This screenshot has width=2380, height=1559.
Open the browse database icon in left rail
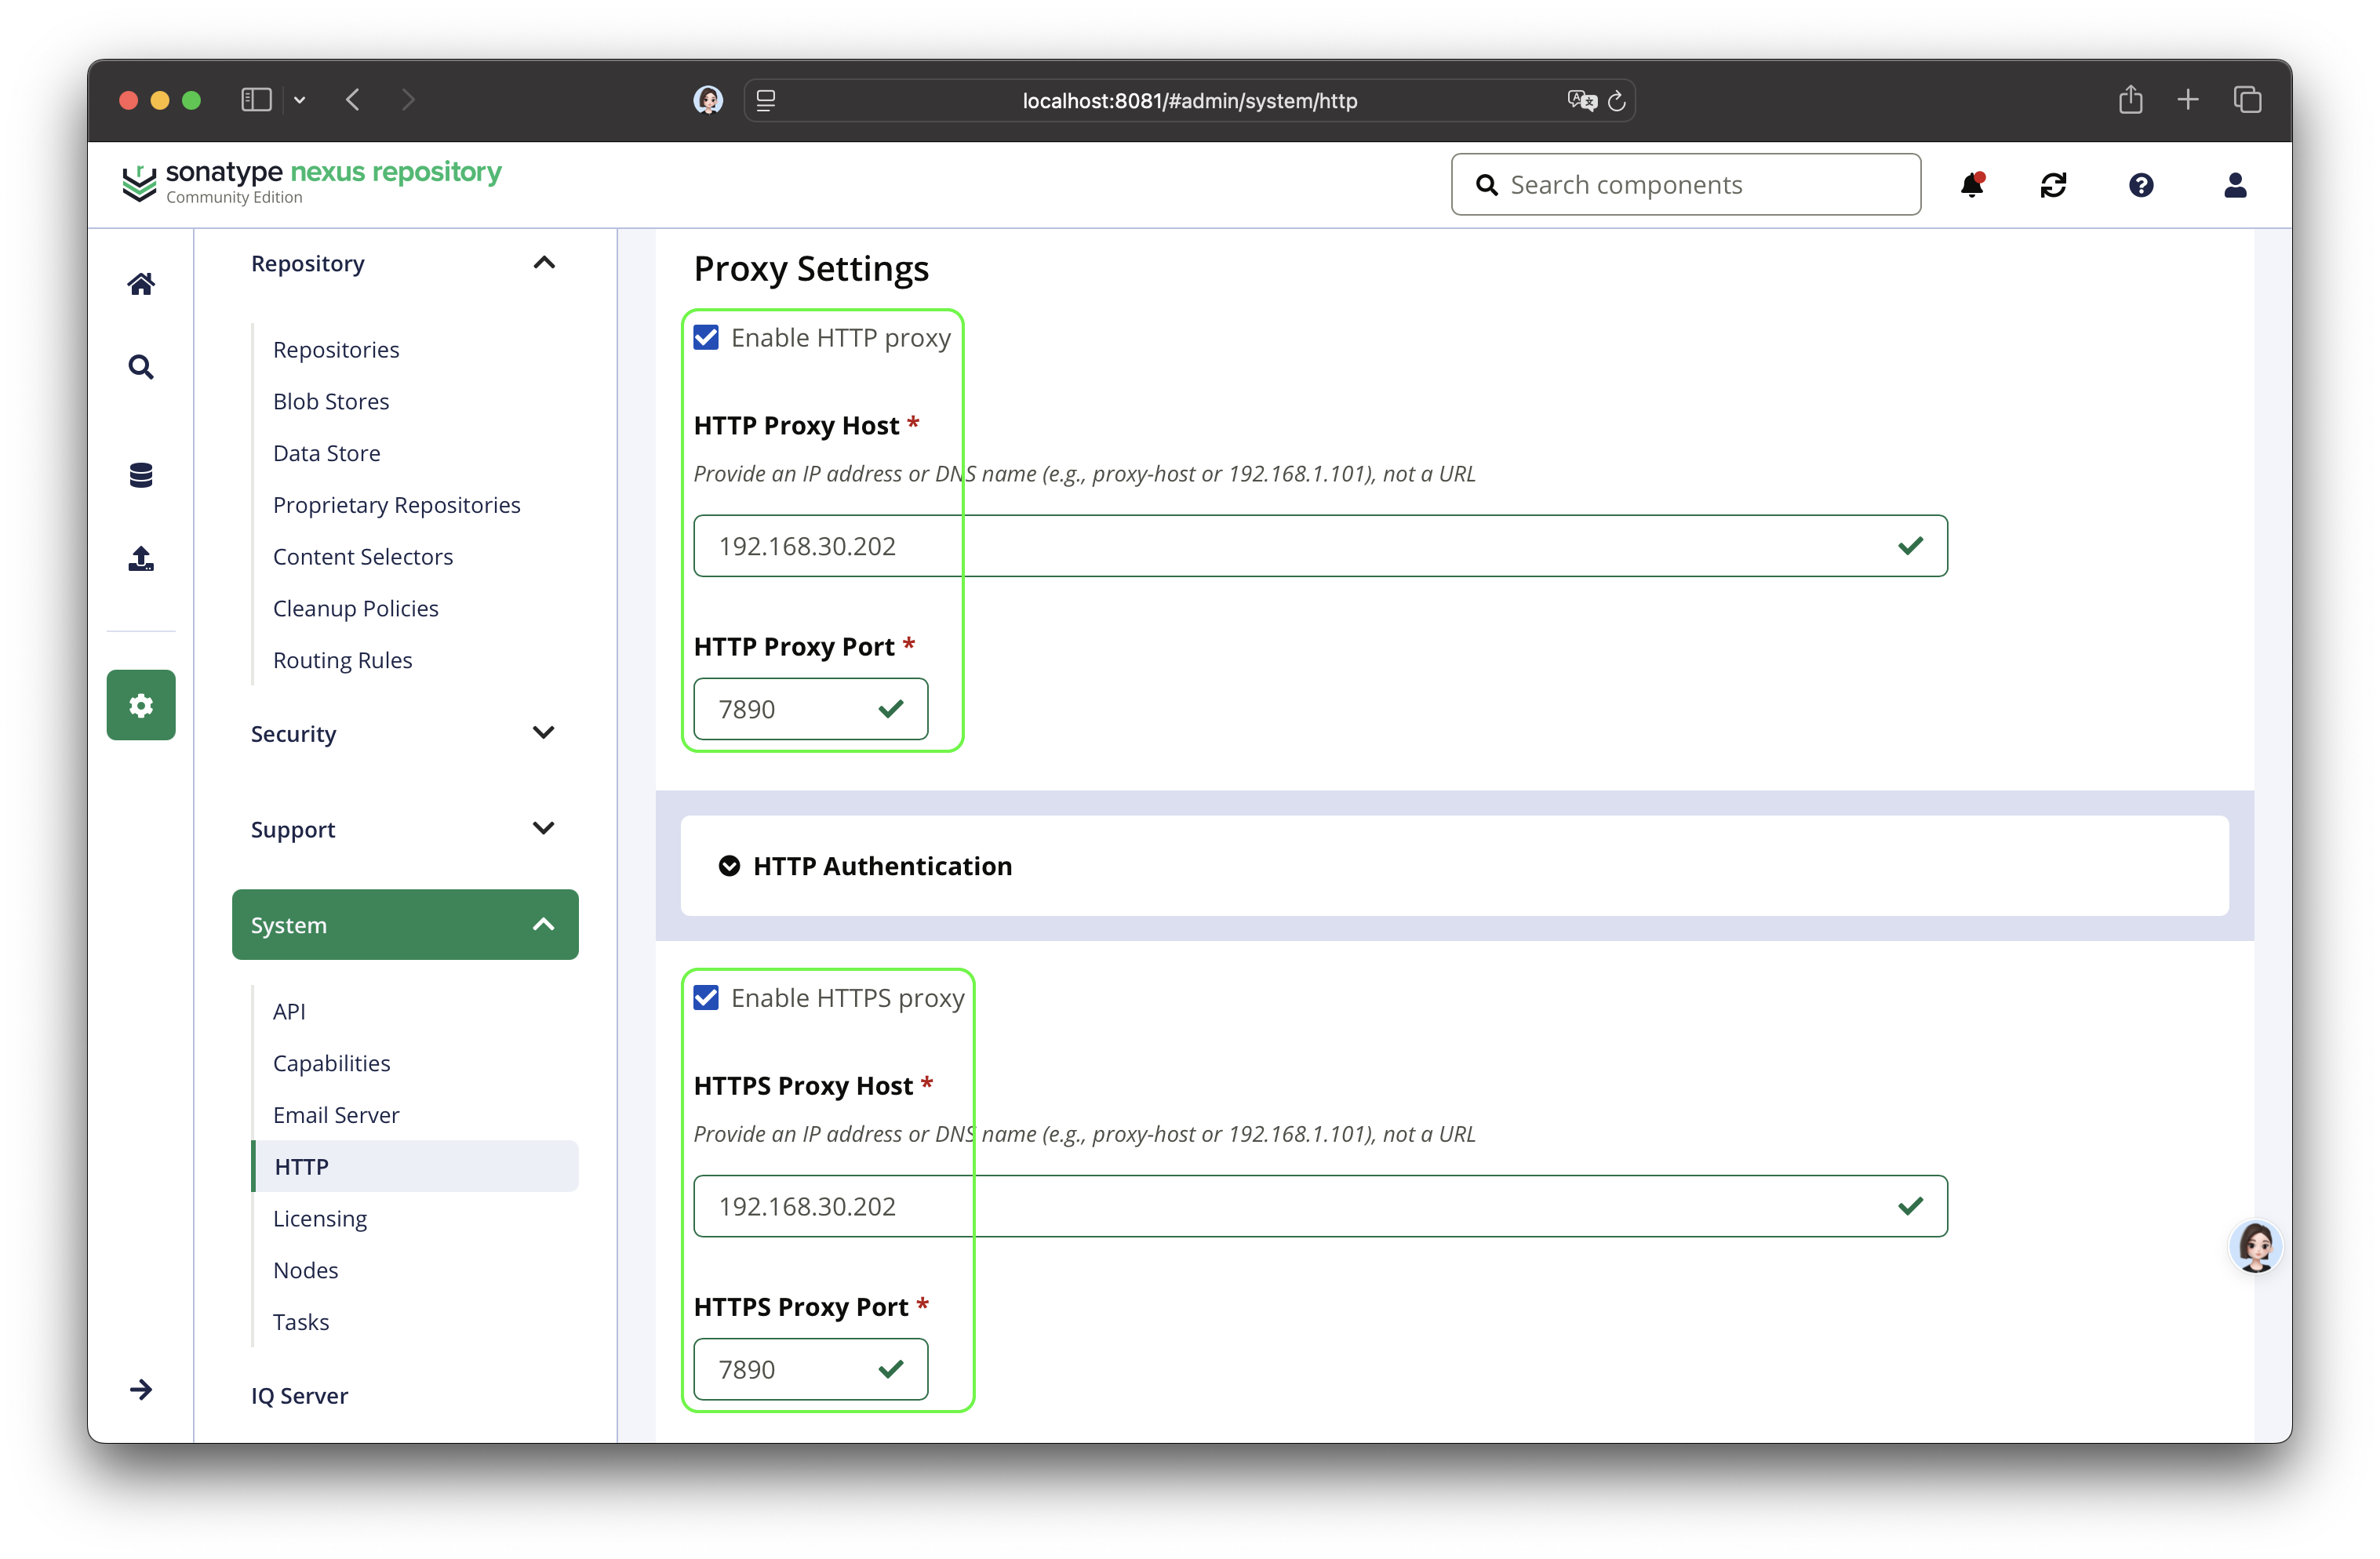(141, 475)
